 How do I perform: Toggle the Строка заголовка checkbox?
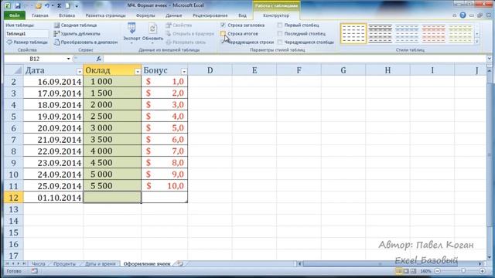pos(223,25)
